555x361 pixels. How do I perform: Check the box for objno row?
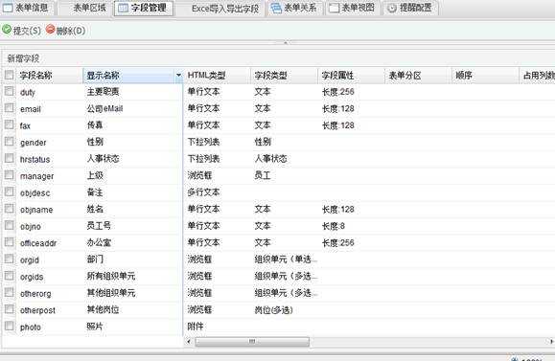[10, 225]
